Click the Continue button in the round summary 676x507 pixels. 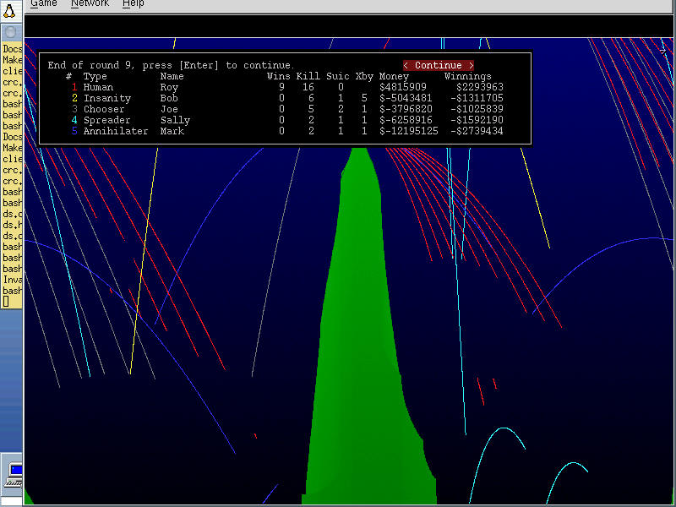[x=439, y=65]
